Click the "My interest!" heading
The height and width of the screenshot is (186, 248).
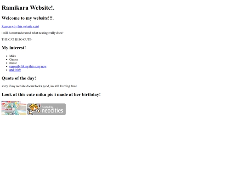[14, 48]
